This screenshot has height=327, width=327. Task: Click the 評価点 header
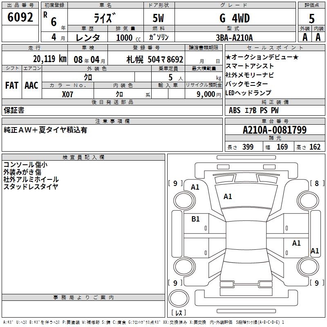[311, 5]
